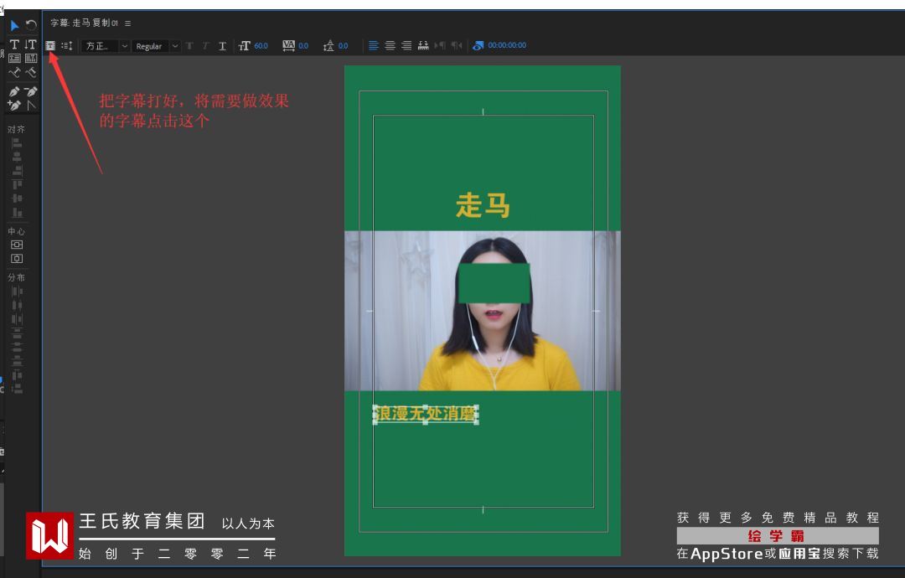Select the Vertical Path Type tool

pos(31,72)
